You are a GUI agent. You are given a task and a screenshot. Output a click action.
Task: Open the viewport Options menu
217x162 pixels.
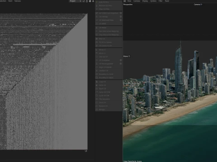click(153, 1)
